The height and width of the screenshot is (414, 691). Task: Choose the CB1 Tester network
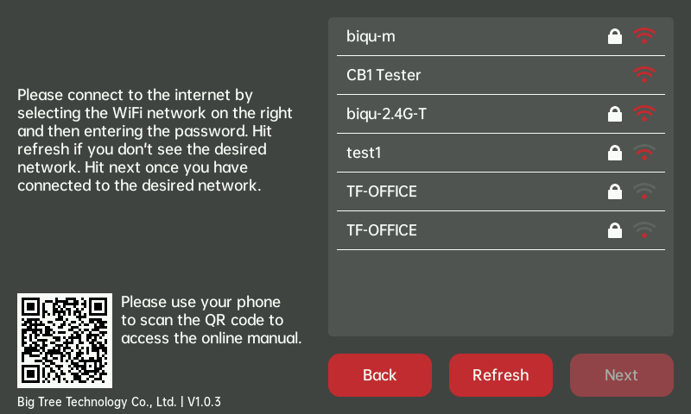point(384,75)
